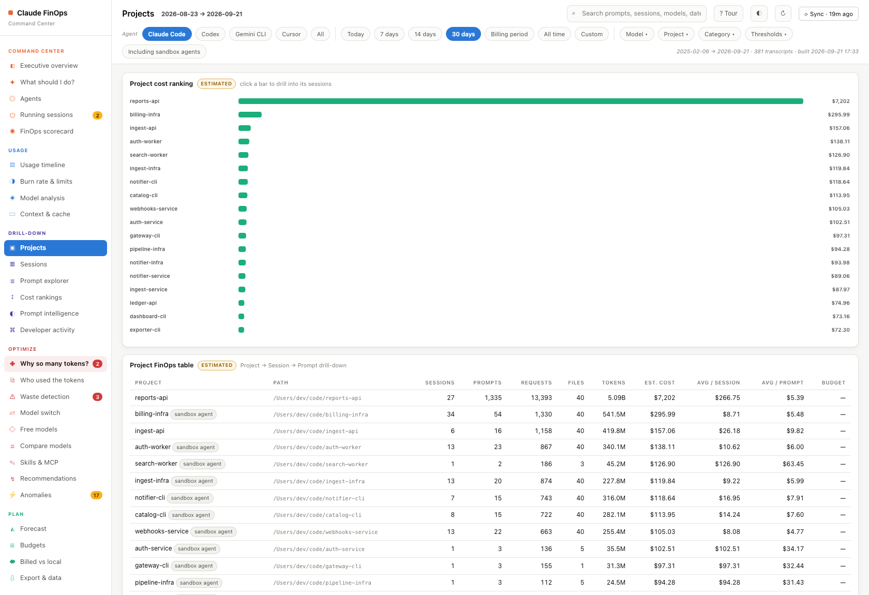This screenshot has width=869, height=595.
Task: Select the Cursor agent filter
Action: point(291,34)
